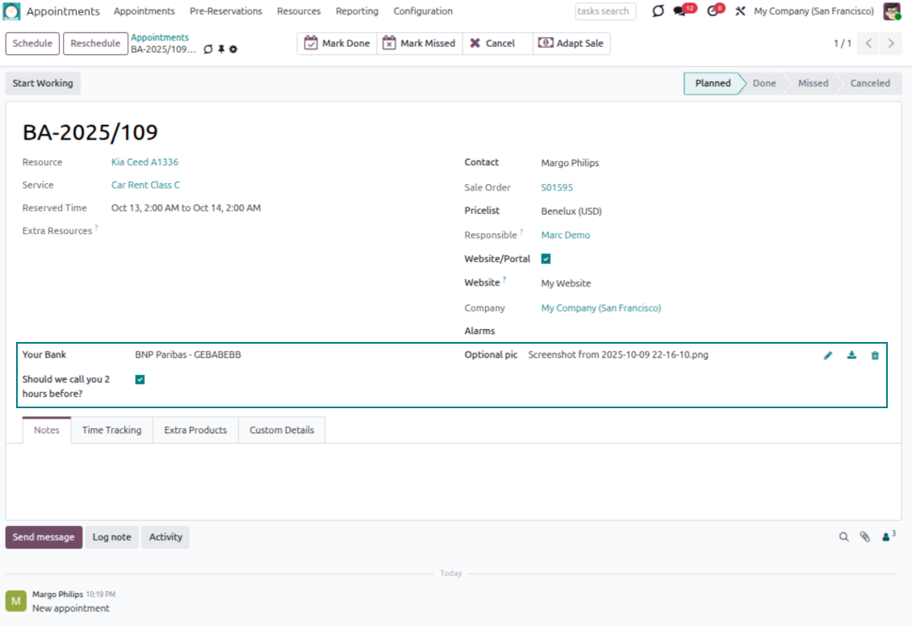Download the Optional pic screenshot file
This screenshot has height=626, width=912.
[x=851, y=356]
